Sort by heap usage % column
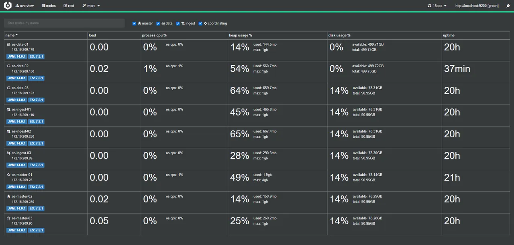The height and width of the screenshot is (245, 514). click(x=241, y=35)
